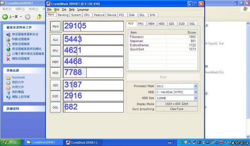Run the D2D benchmark button
The image size is (250, 146).
pyautogui.click(x=55, y=96)
